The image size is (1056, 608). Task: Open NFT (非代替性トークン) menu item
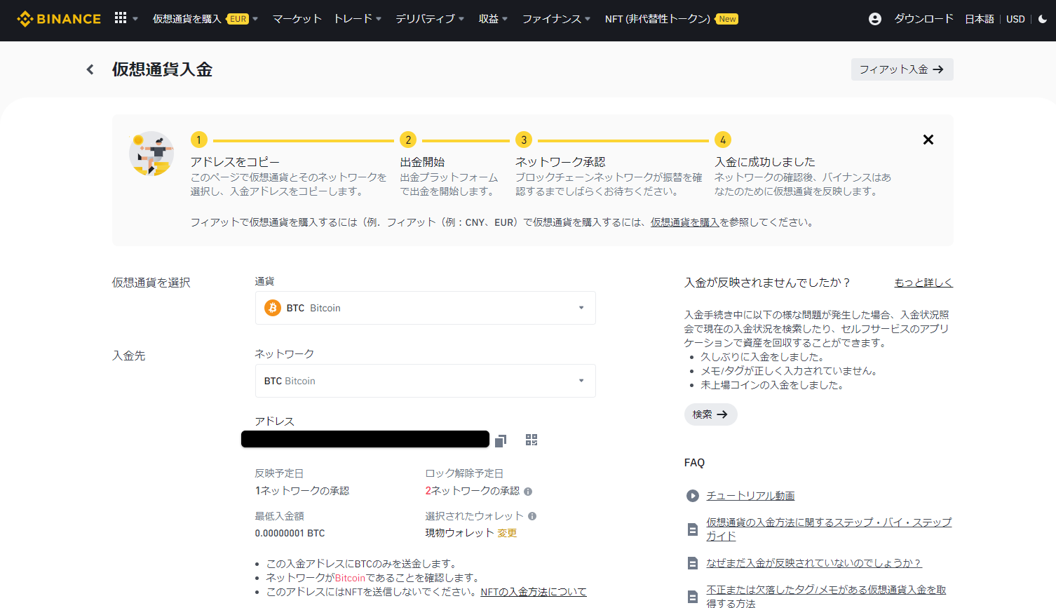[x=671, y=19]
